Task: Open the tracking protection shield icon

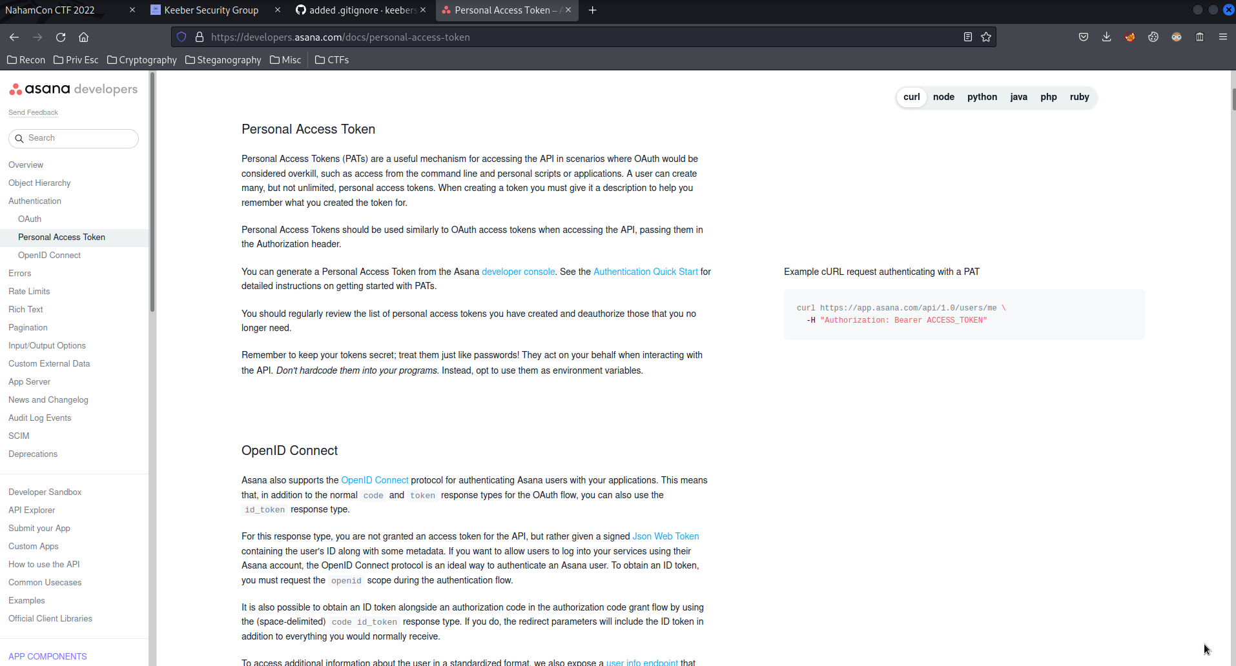Action: 181,37
